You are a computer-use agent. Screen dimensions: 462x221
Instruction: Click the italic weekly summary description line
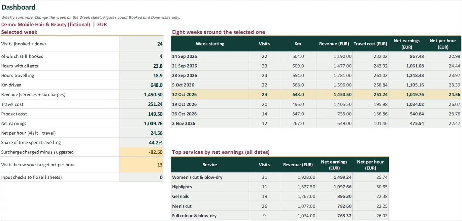pyautogui.click(x=91, y=17)
